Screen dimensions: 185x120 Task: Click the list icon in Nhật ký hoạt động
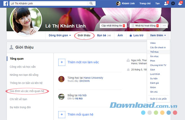click(x=133, y=26)
